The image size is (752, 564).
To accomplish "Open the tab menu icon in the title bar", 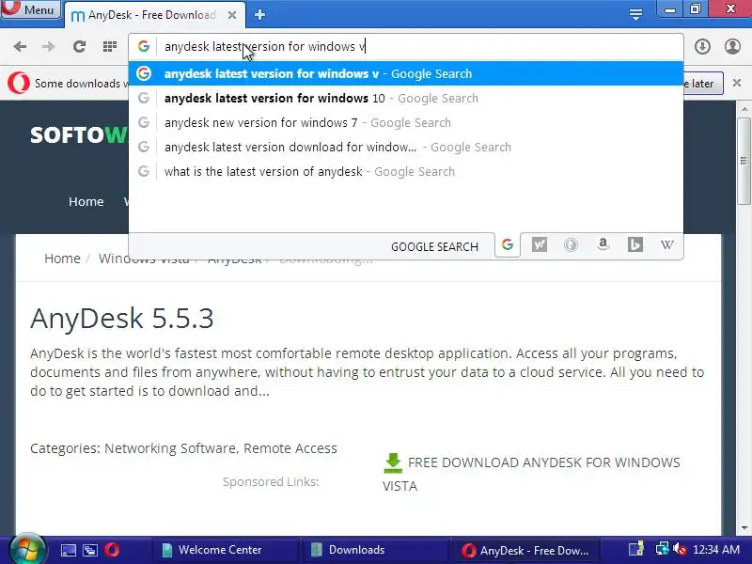I will pyautogui.click(x=636, y=15).
